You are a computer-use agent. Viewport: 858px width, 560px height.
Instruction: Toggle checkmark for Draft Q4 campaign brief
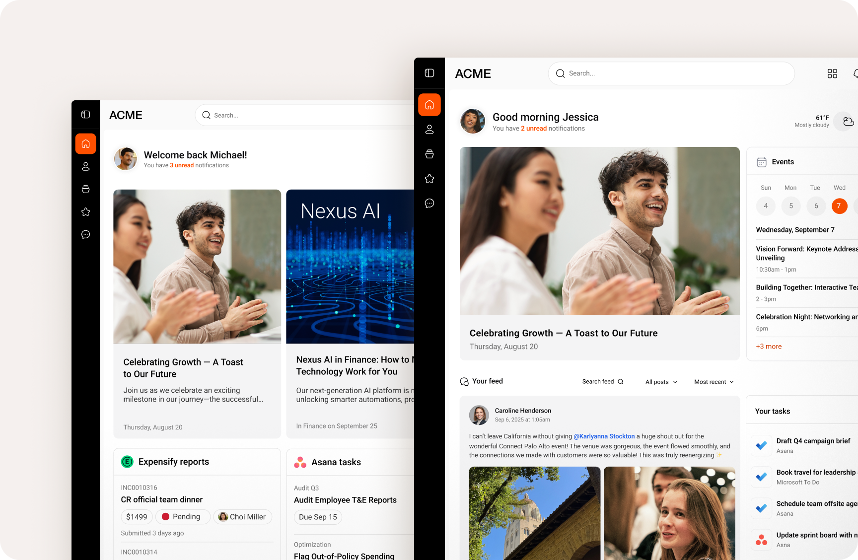click(761, 445)
